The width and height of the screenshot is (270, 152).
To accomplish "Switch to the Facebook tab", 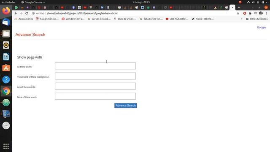I will click(x=73, y=8).
